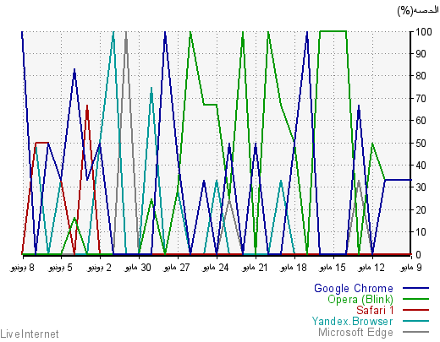Viewport: 440px width, 342px height.
Task: Click the 24 مايو date label
Action: [216, 268]
